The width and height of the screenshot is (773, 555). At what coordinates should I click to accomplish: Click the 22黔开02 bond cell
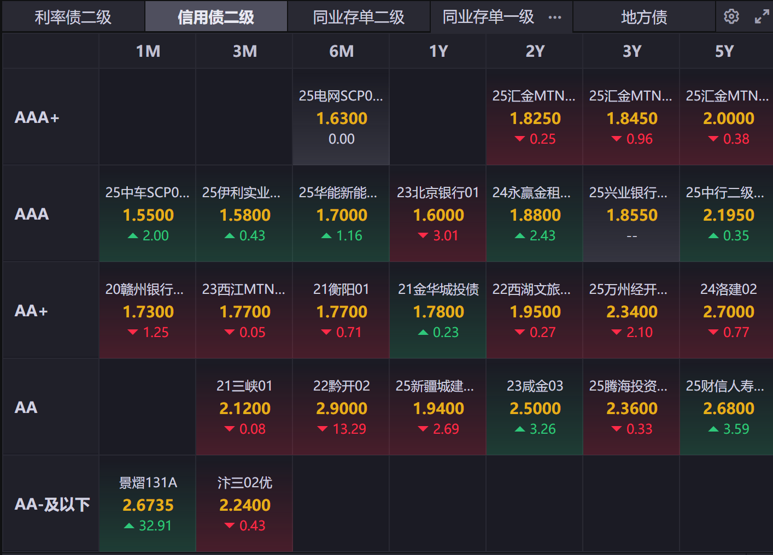coord(341,407)
